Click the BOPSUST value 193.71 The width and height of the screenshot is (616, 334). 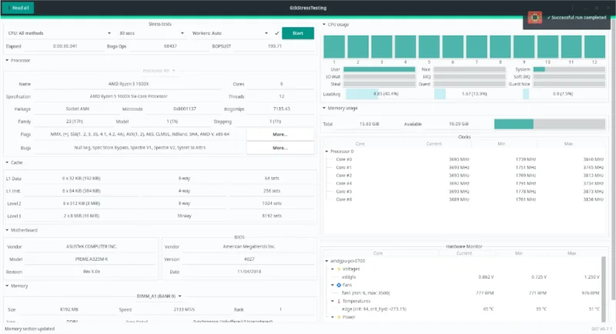point(275,46)
